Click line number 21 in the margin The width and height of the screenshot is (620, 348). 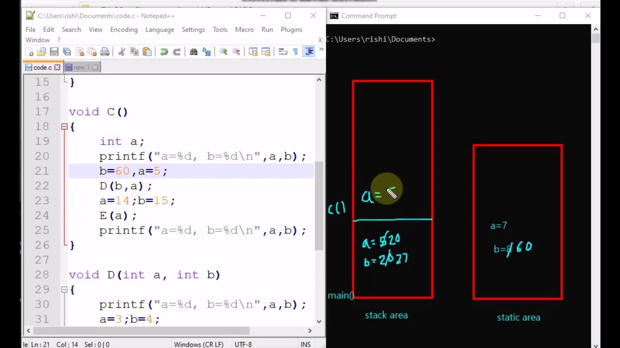pos(42,171)
